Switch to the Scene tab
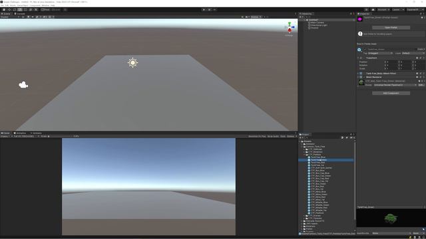426x239 pixels. coord(6,13)
